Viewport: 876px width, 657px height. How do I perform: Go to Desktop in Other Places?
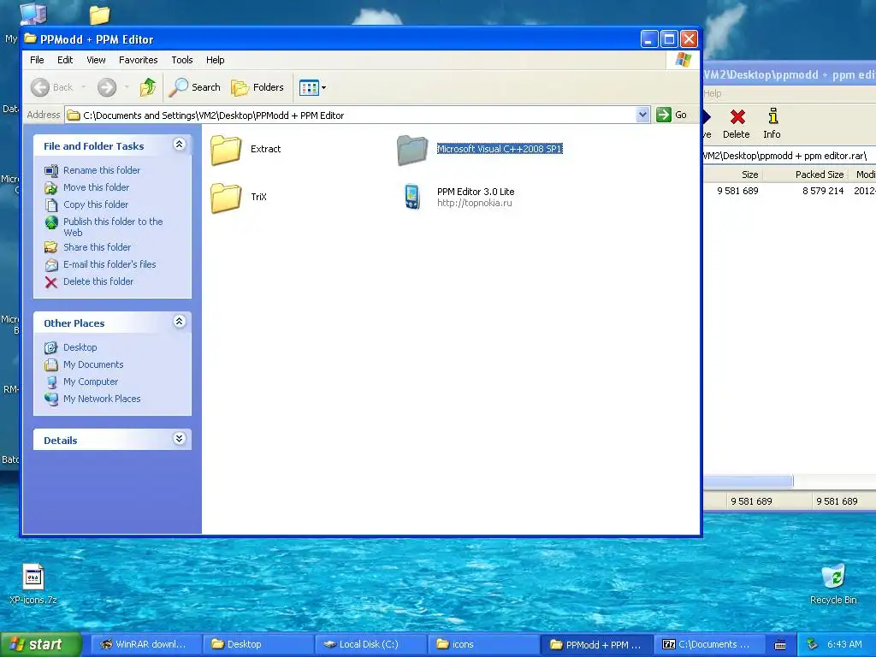[80, 347]
